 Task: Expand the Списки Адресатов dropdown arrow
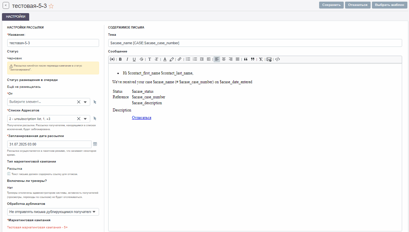[x=85, y=119]
